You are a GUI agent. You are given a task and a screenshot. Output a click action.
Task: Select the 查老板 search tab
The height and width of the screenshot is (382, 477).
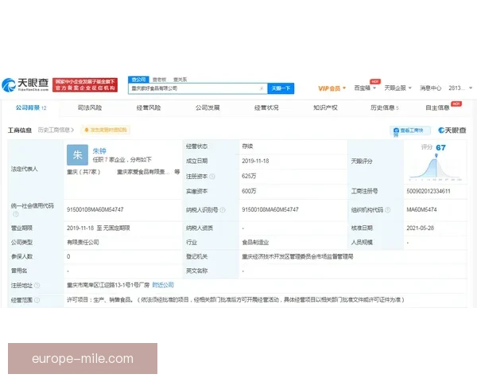click(160, 80)
